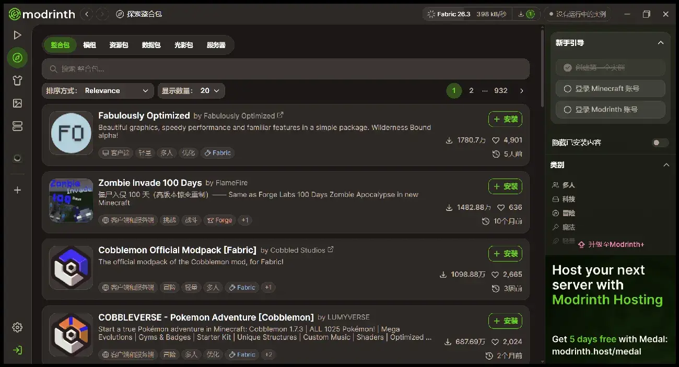Switch to the 光影包 tab
Screen dimensions: 679x367
[183, 45]
